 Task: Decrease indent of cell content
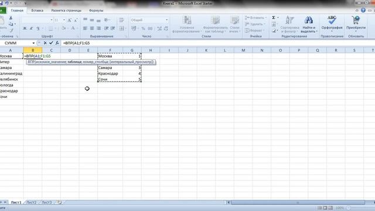click(x=106, y=29)
